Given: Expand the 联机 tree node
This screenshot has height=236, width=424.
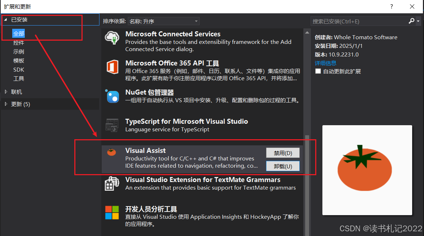Looking at the screenshot, I should tap(6, 92).
